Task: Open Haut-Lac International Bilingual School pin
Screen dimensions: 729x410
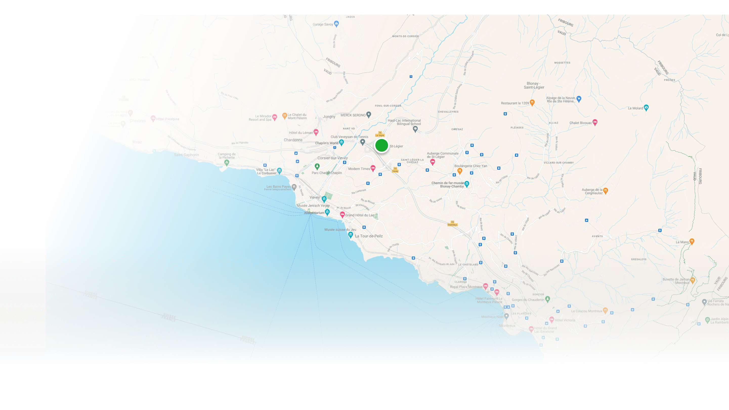Action: (415, 129)
